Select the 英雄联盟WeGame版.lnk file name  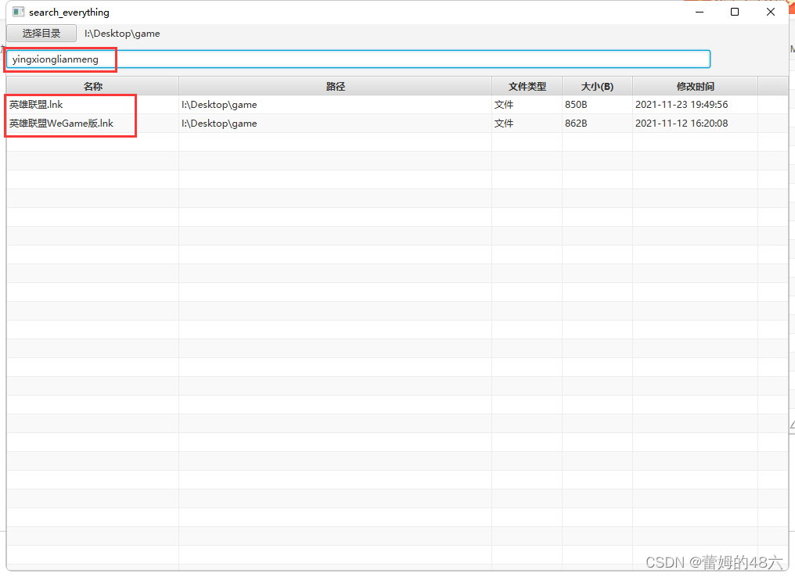[x=61, y=124]
